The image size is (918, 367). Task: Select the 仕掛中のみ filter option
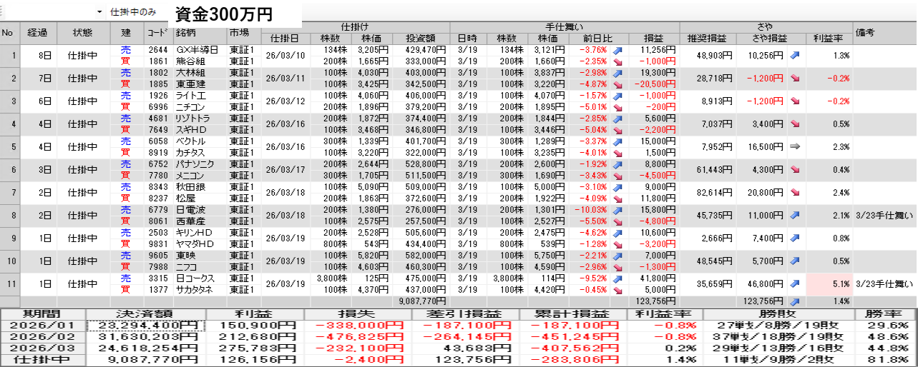133,13
